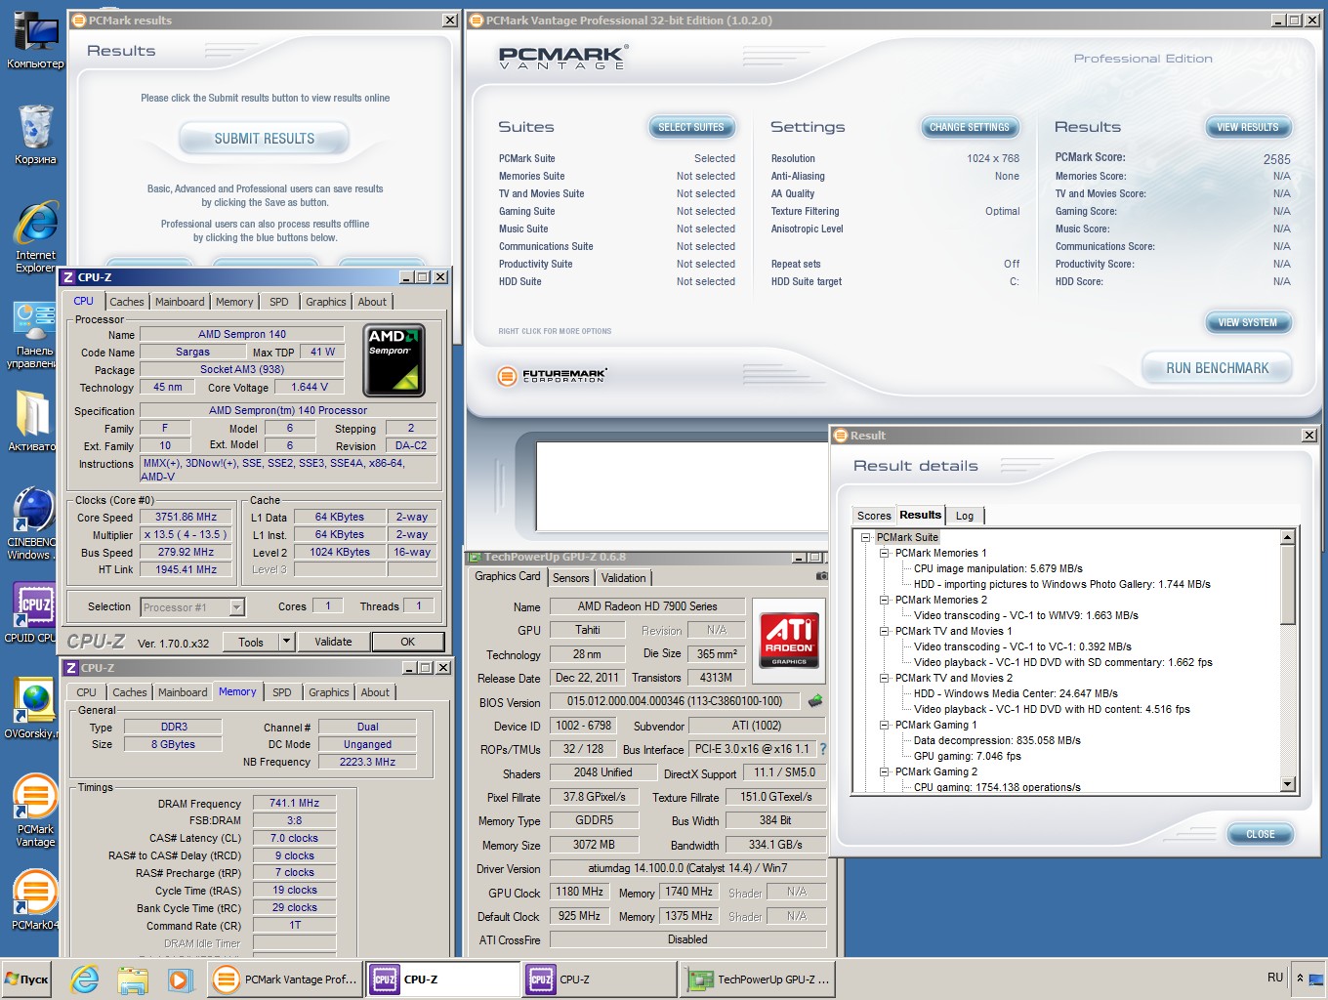The height and width of the screenshot is (1000, 1328).
Task: Collapse PCMark TV and Movies 2 node
Action: [x=884, y=678]
